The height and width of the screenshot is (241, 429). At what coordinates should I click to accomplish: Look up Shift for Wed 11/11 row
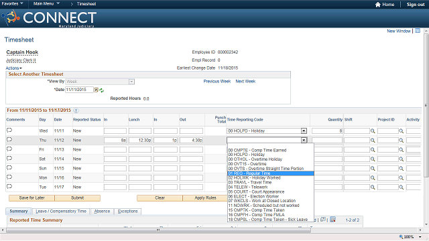pos(373,131)
